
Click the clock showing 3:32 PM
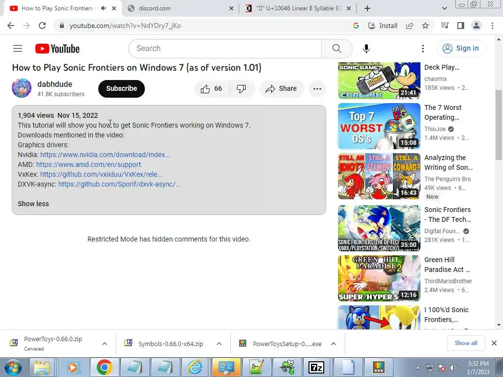[478, 368]
